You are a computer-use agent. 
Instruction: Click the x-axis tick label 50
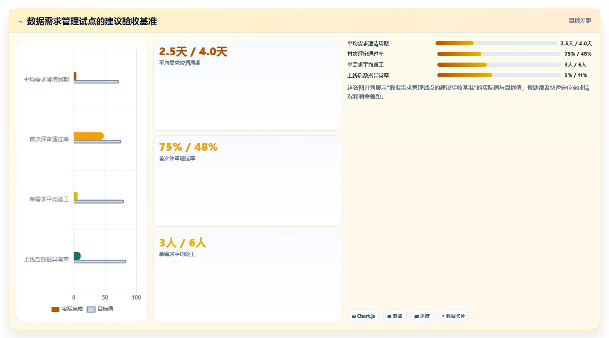click(x=105, y=297)
